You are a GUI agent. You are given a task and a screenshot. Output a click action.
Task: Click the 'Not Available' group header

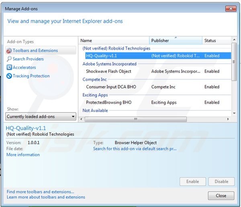tap(95, 111)
